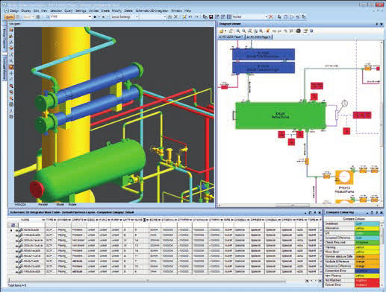Click the pin icon in Diagram Viewer title bar
Viewport: 386px width, 292px height.
click(377, 24)
